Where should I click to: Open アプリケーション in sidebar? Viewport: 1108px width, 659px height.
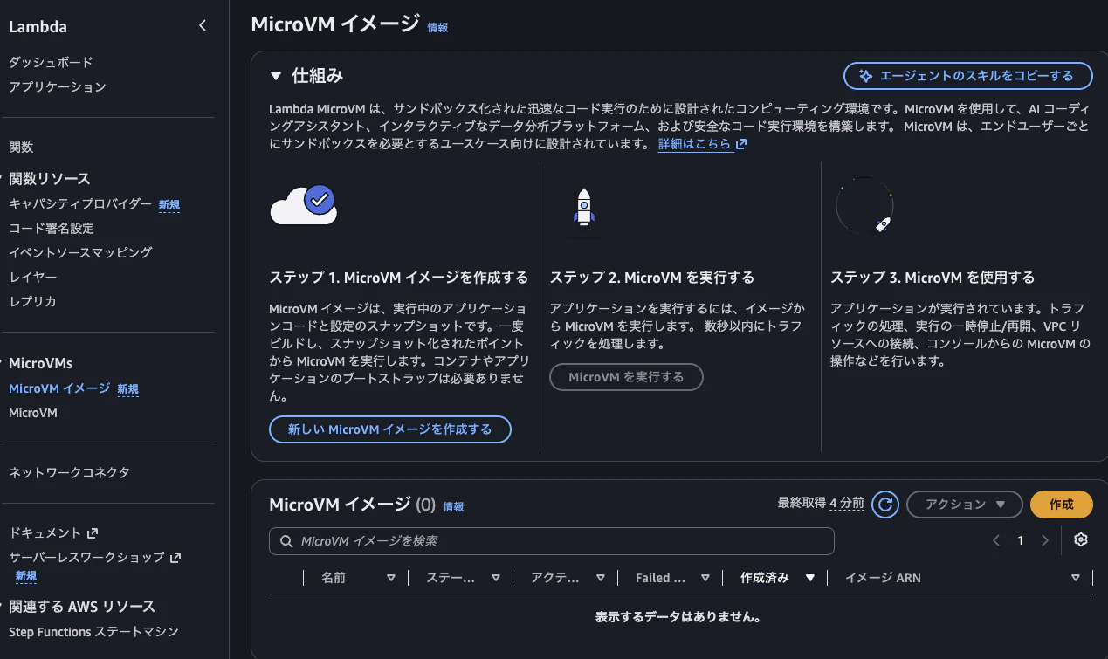click(58, 87)
